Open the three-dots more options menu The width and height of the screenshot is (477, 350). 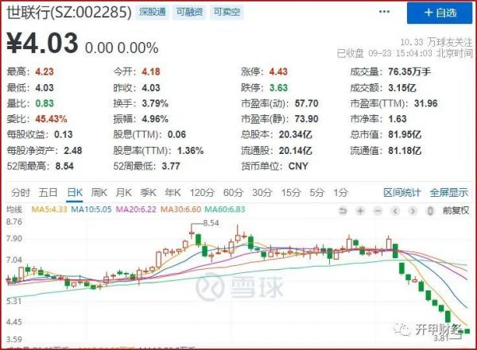tap(384, 12)
